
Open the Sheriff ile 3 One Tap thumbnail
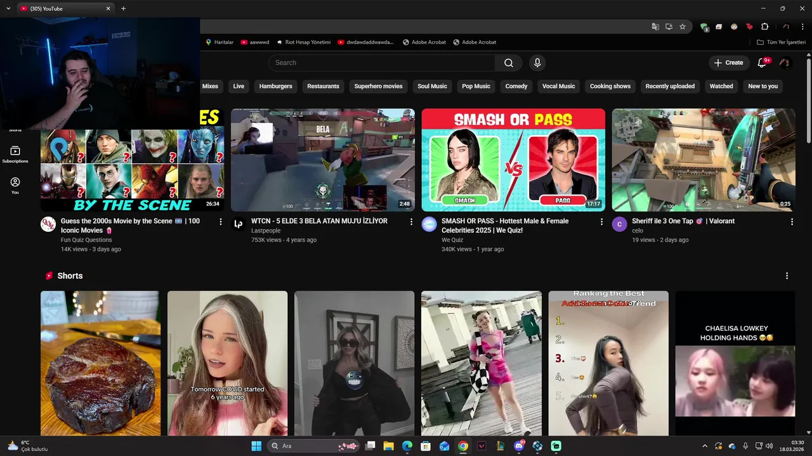coord(704,160)
